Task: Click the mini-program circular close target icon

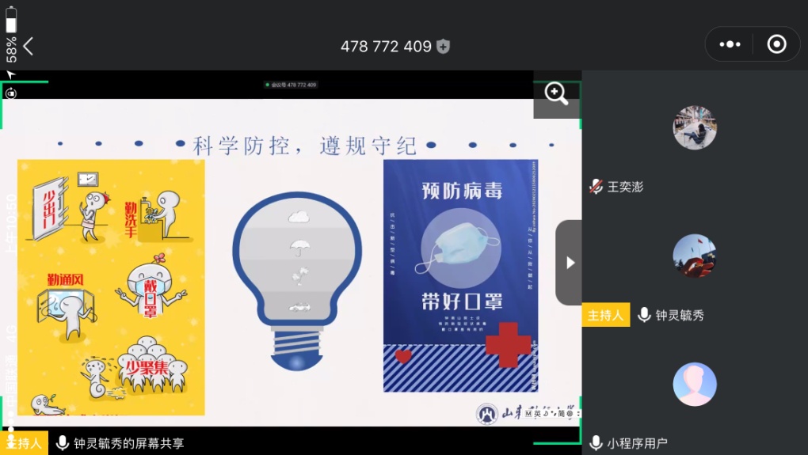Action: (776, 44)
